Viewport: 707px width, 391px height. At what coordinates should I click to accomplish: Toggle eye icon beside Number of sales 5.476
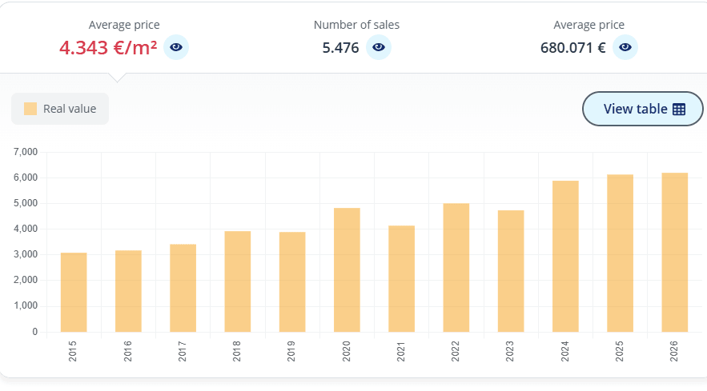click(378, 47)
